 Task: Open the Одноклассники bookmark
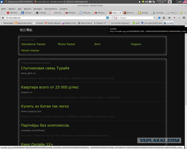pos(23,23)
